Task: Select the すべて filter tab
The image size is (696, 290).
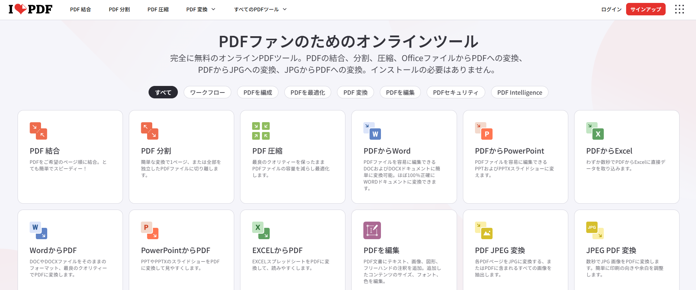Action: tap(163, 92)
